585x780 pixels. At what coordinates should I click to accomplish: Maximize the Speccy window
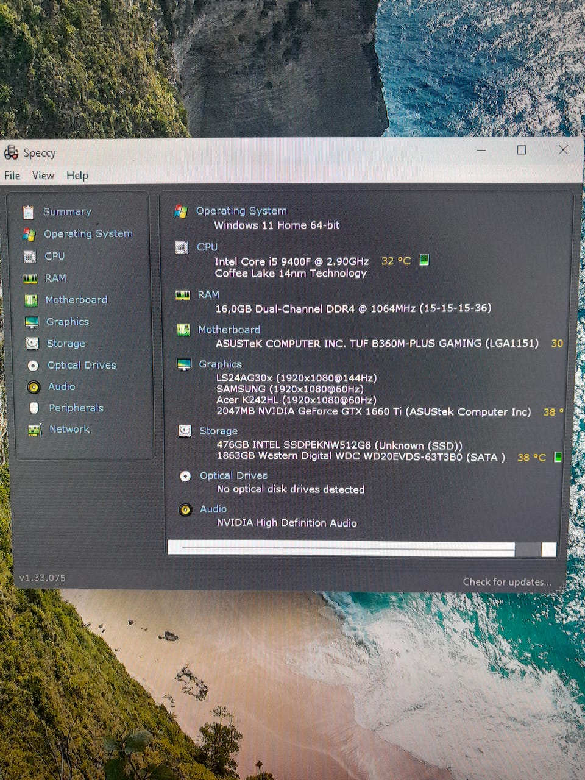[x=522, y=150]
